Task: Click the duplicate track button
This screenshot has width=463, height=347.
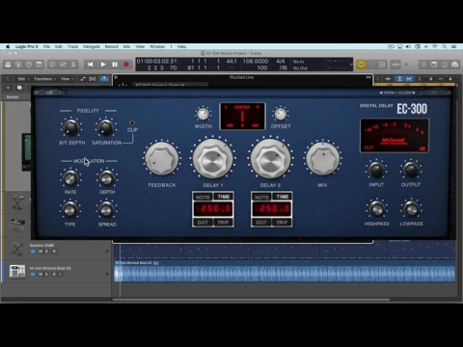Action: click(x=19, y=88)
